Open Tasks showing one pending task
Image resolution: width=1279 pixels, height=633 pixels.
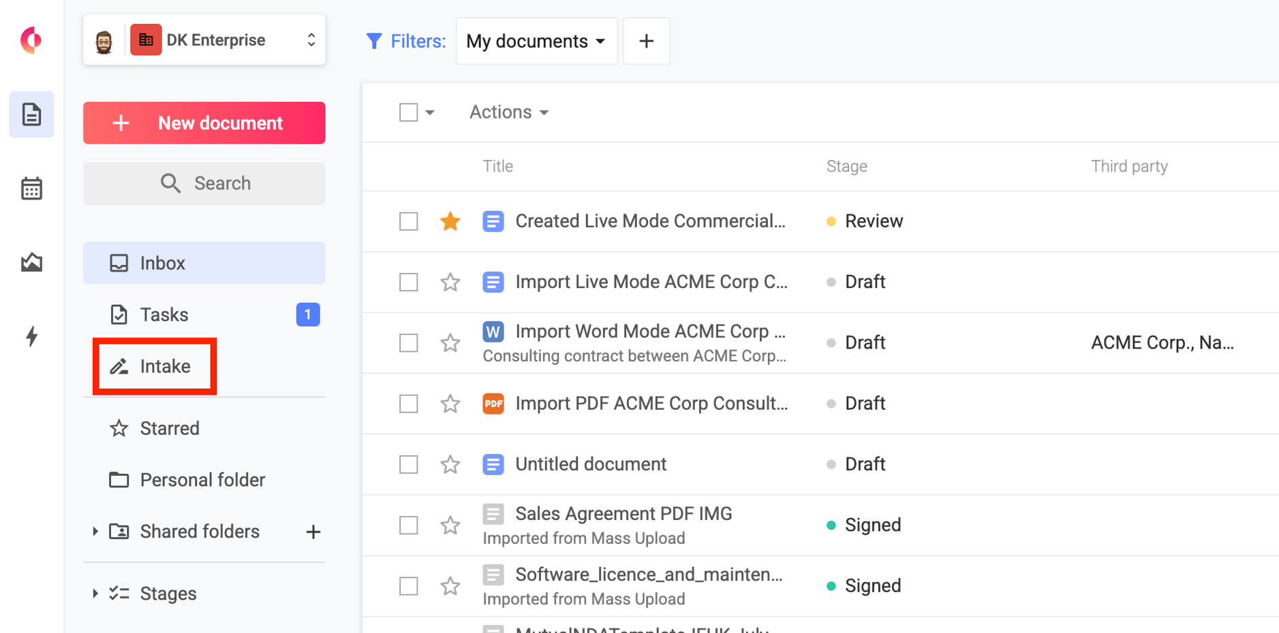point(164,314)
